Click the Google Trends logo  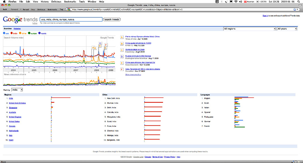19,20
